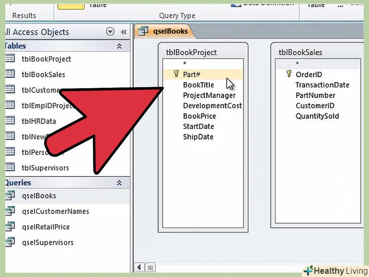
Task: Click the Tables group header
Action: (x=67, y=46)
